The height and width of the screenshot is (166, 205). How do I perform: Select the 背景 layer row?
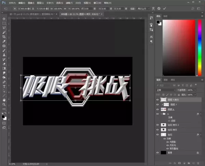(178, 153)
